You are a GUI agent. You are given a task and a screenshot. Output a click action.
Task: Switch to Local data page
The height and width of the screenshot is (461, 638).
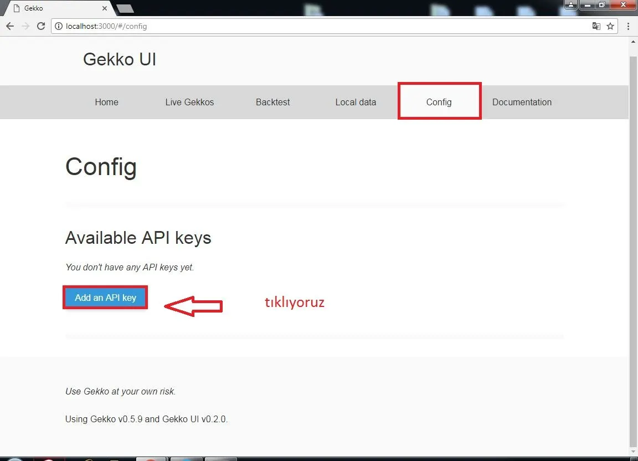tap(356, 102)
